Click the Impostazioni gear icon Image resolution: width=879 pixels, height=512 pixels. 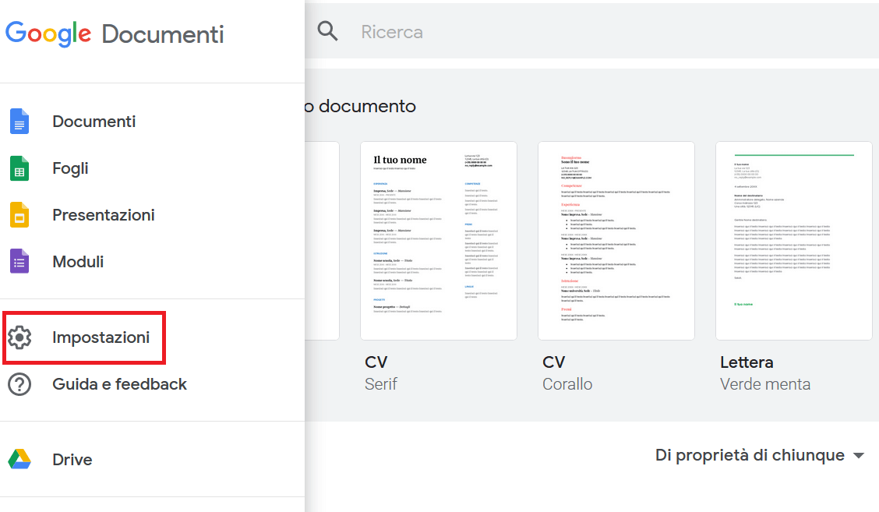[x=19, y=337]
